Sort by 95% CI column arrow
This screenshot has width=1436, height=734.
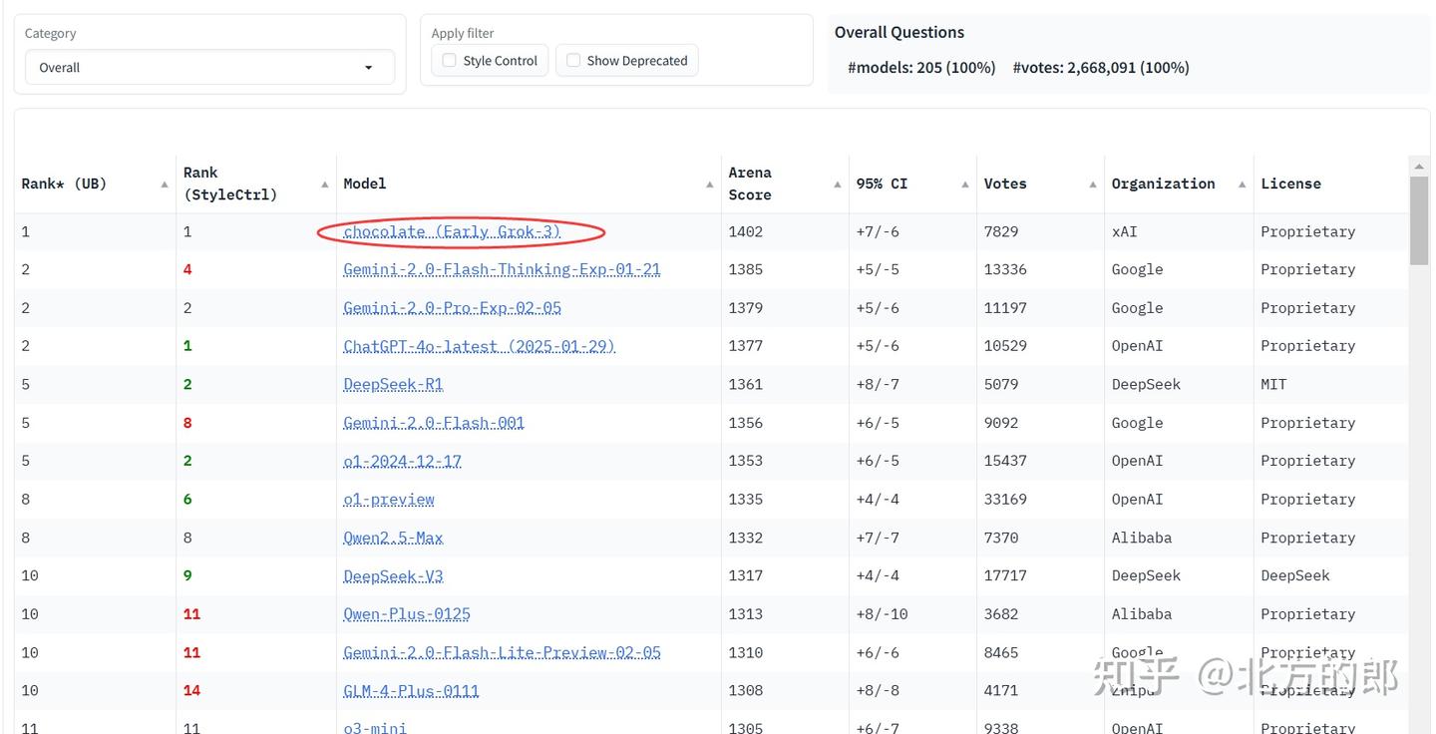click(x=965, y=184)
